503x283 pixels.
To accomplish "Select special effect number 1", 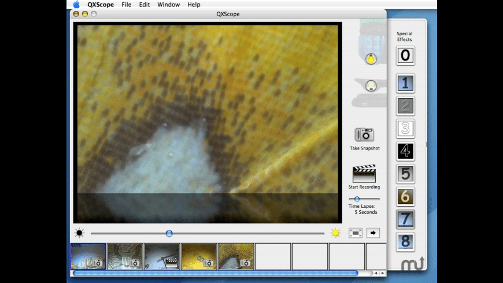I will 405,84.
